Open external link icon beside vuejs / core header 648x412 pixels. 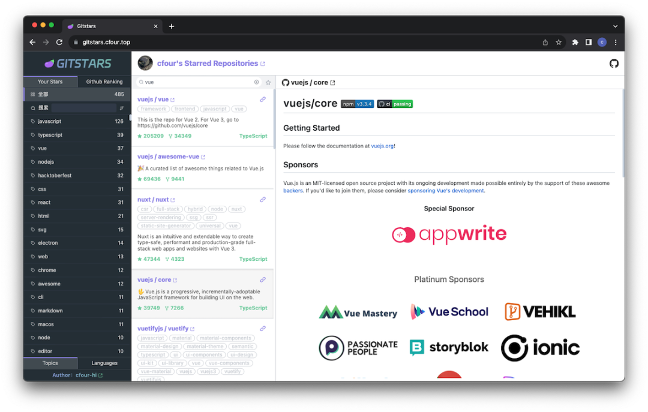pyautogui.click(x=332, y=83)
